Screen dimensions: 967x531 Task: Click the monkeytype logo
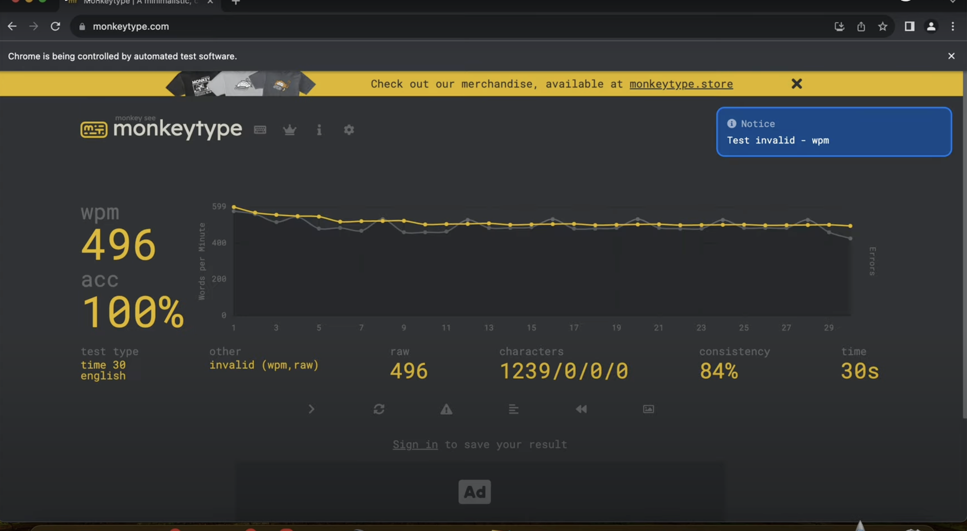pos(161,128)
